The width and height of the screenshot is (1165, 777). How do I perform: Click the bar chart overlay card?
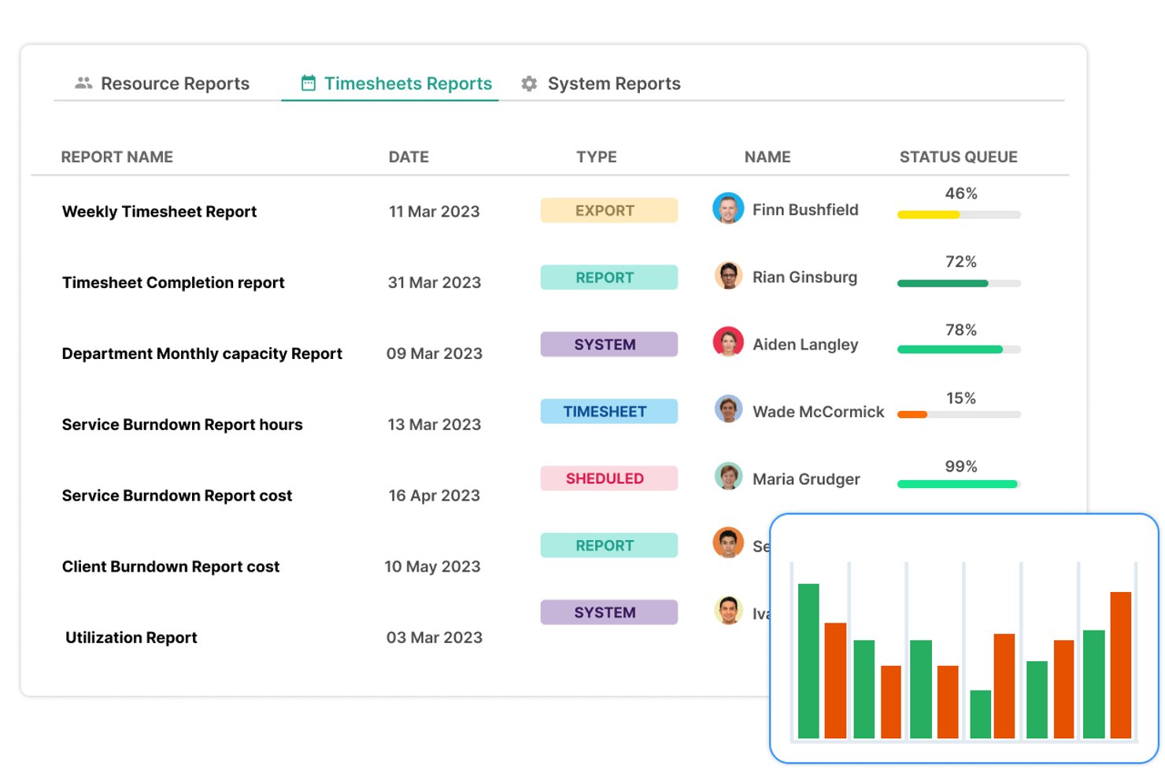click(963, 638)
